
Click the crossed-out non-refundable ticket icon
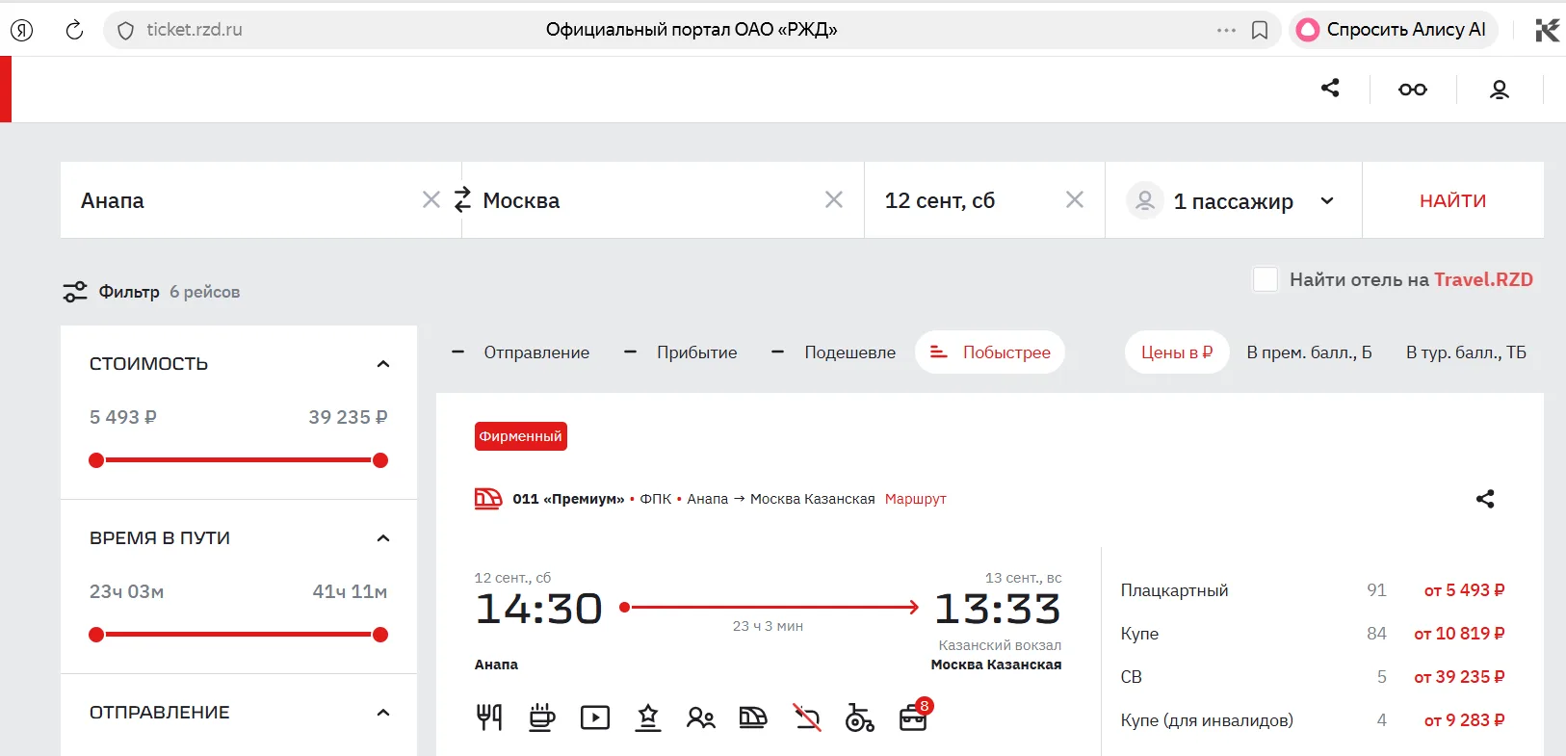coord(807,717)
